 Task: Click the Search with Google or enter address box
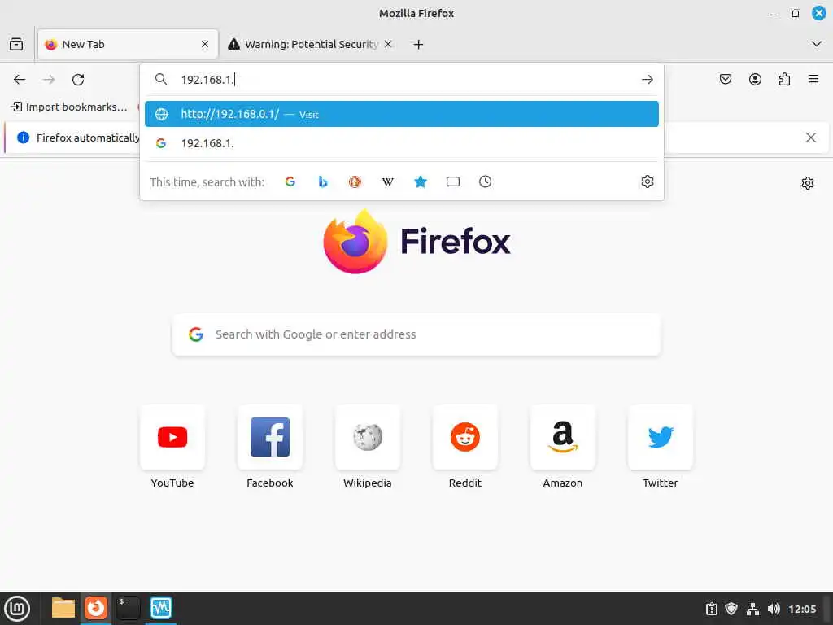click(416, 334)
